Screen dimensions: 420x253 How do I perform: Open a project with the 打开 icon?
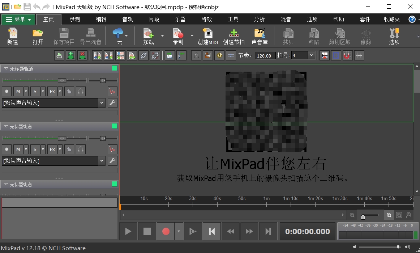tap(38, 36)
